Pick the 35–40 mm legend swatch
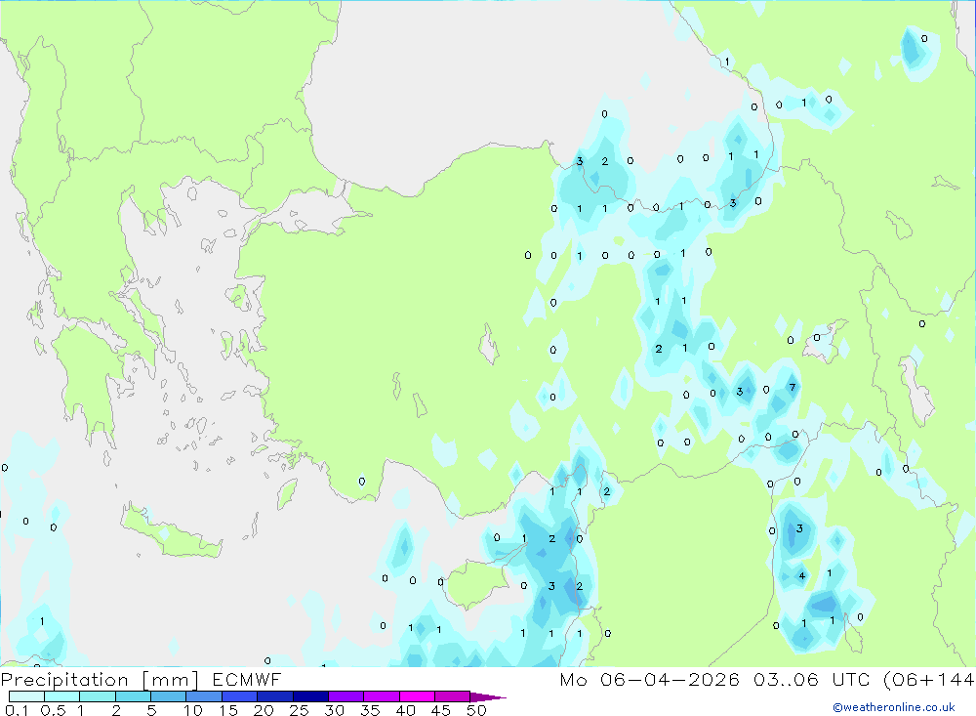This screenshot has height=716, width=976. pyautogui.click(x=381, y=696)
